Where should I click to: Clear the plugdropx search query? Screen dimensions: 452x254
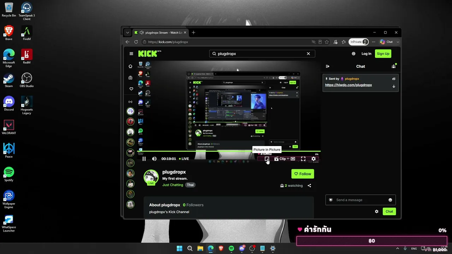308,54
